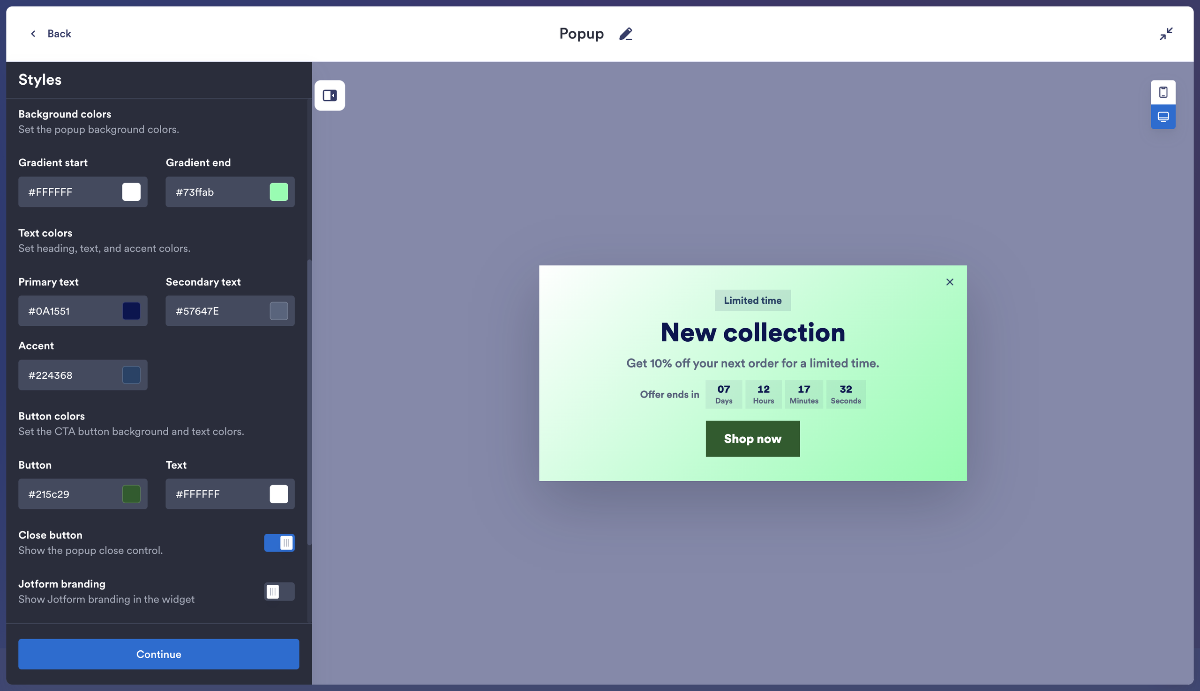The height and width of the screenshot is (691, 1200).
Task: Click the Offer ends in label
Action: (669, 394)
